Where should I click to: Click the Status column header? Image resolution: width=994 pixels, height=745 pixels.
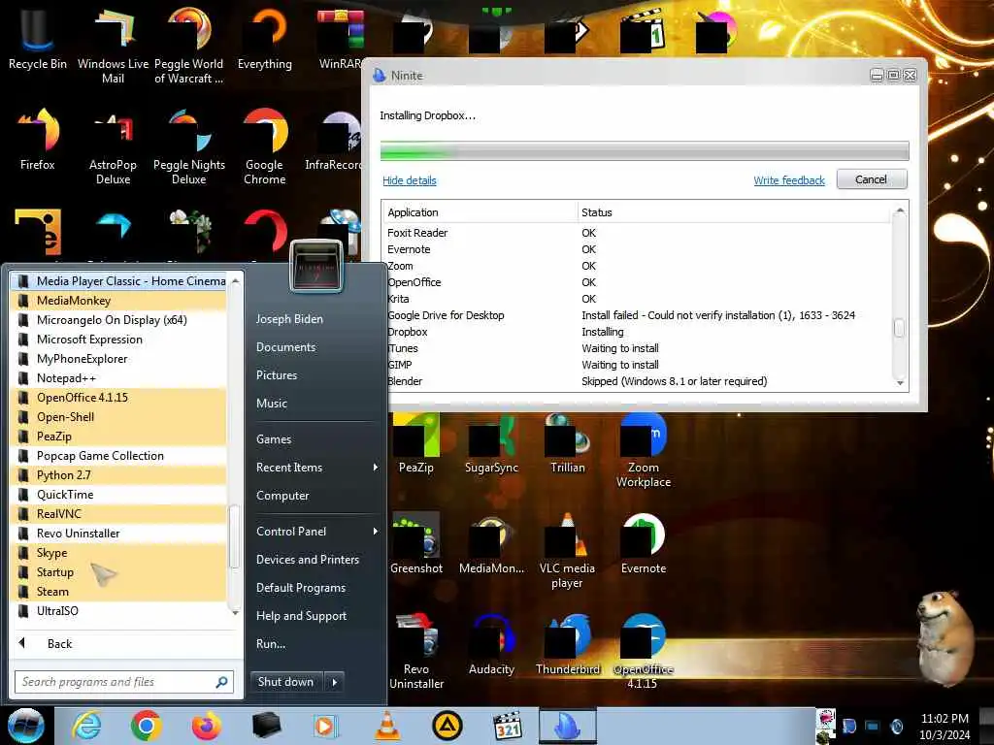[736, 212]
